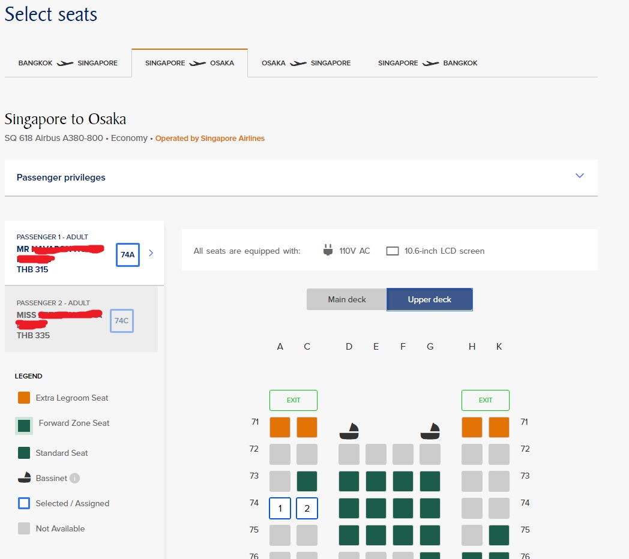
Task: Click the chevron next to Passenger 1
Action: tap(151, 253)
